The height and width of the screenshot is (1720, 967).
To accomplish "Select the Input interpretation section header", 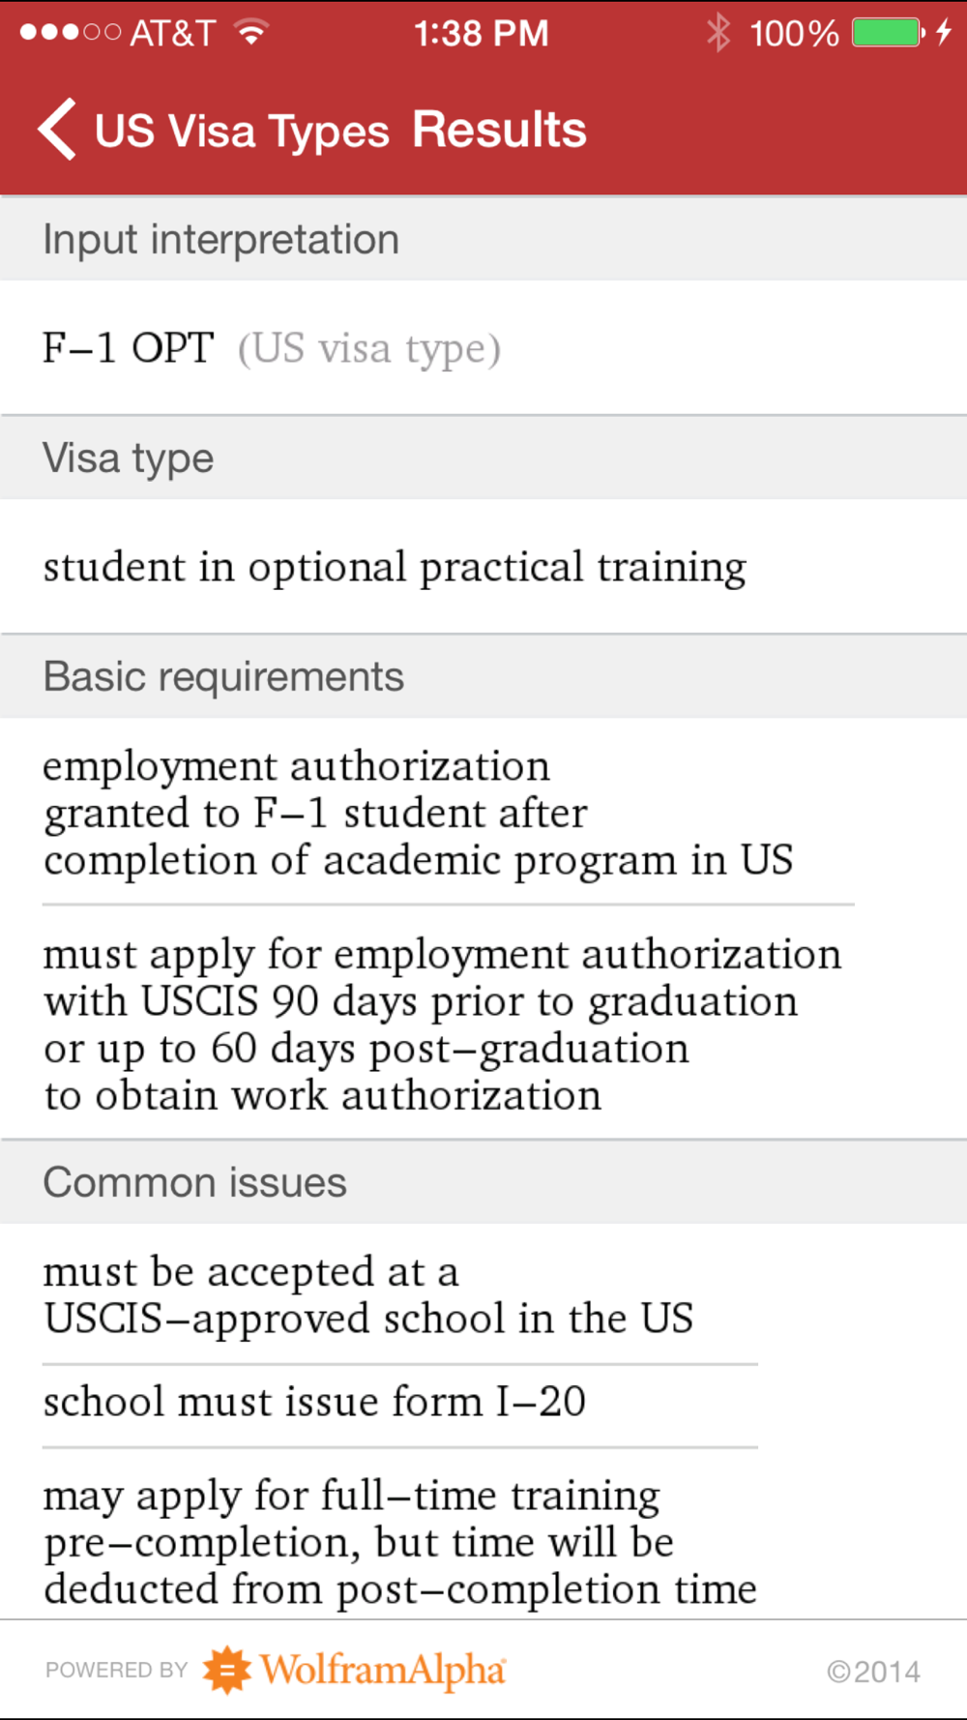I will [x=483, y=239].
